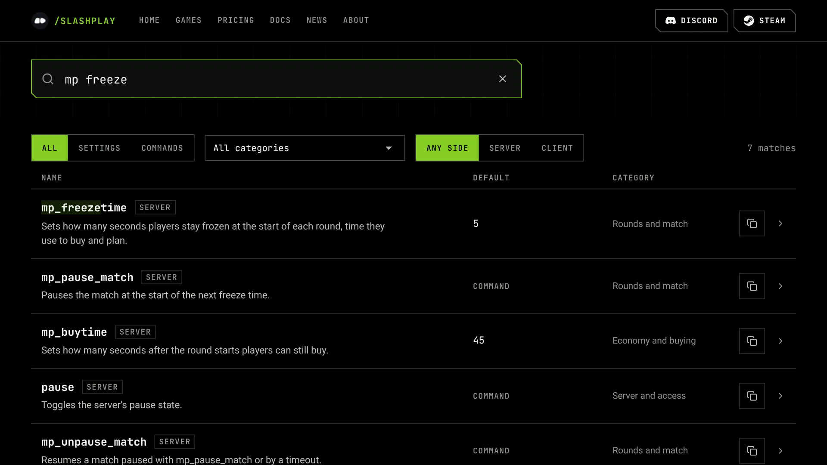Expand mp_buytime details chevron
Viewport: 827px width, 465px height.
coord(780,341)
